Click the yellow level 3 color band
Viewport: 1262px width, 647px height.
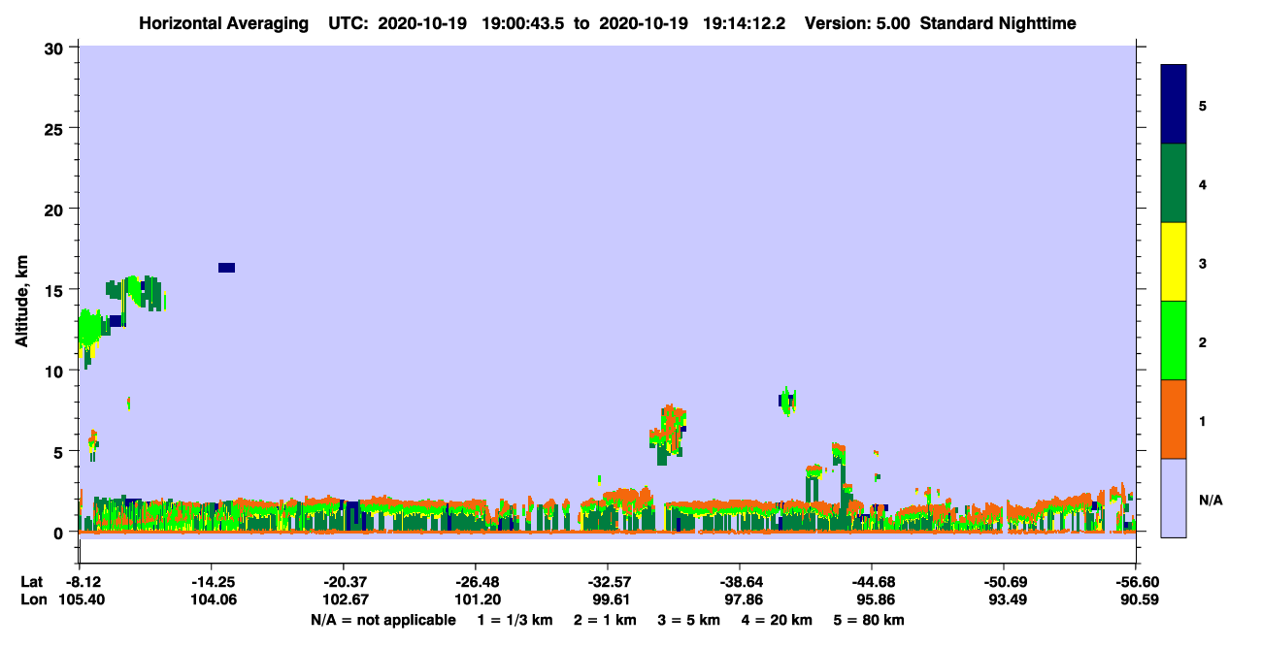[1174, 262]
